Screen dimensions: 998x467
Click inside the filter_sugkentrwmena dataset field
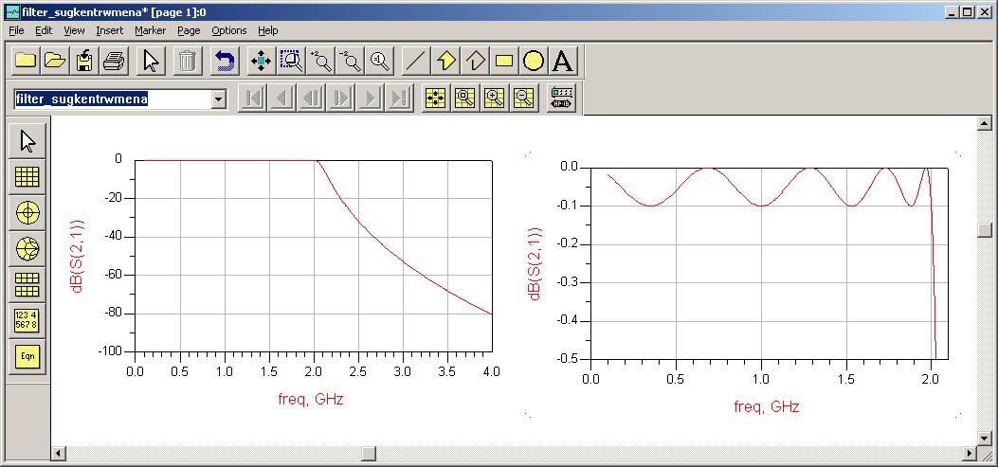coord(113,99)
